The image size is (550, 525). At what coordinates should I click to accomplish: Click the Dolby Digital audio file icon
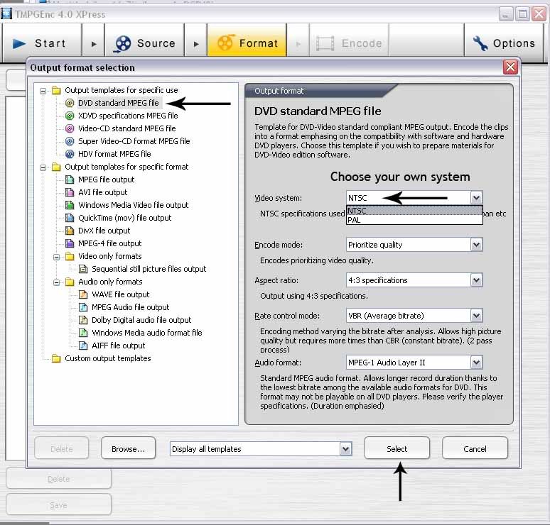click(83, 320)
